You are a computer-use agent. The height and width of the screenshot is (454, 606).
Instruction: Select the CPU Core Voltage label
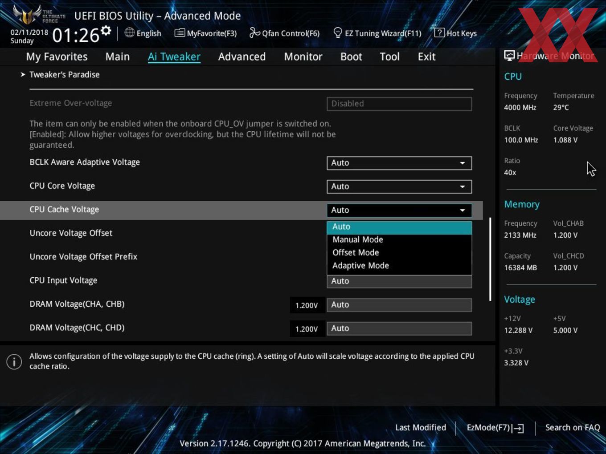(62, 186)
